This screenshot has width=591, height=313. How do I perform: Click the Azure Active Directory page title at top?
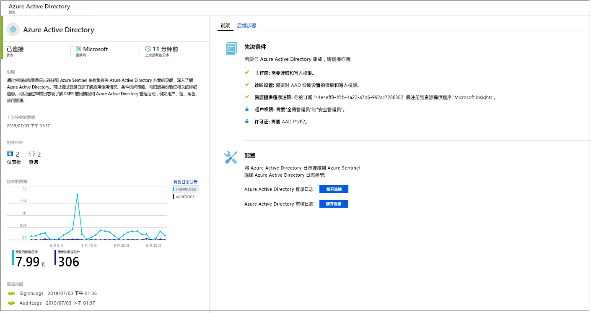(39, 7)
